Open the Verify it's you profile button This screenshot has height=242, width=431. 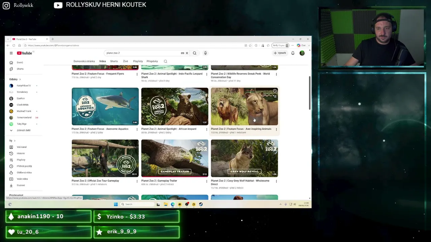point(281,45)
